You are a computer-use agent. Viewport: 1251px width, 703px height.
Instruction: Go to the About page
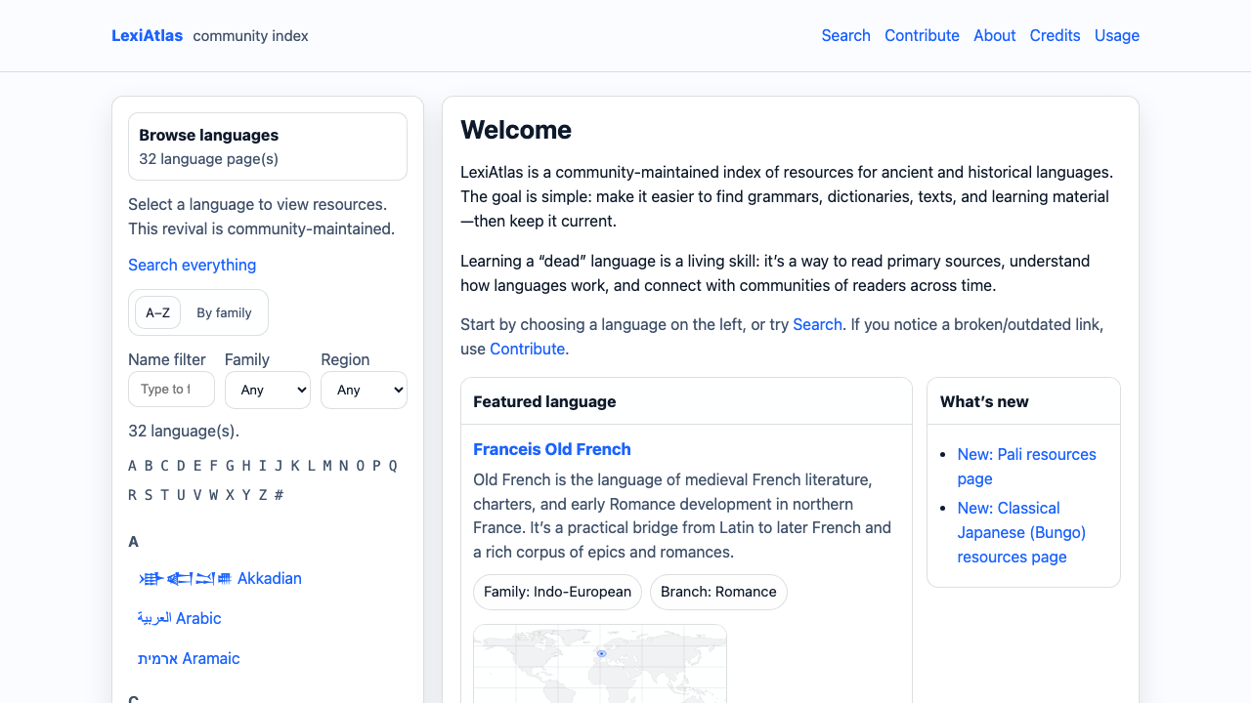coord(994,36)
